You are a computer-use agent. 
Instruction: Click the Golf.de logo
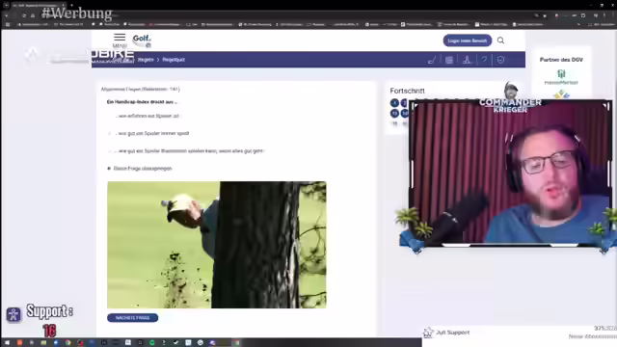point(142,40)
